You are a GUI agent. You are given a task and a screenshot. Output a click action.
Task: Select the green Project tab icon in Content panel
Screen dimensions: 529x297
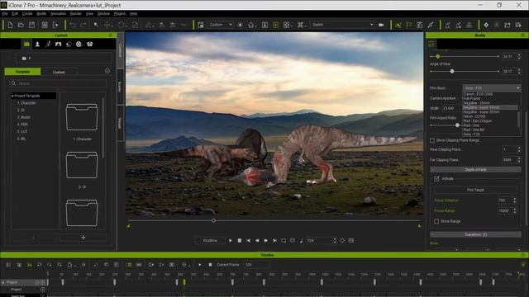point(26,44)
